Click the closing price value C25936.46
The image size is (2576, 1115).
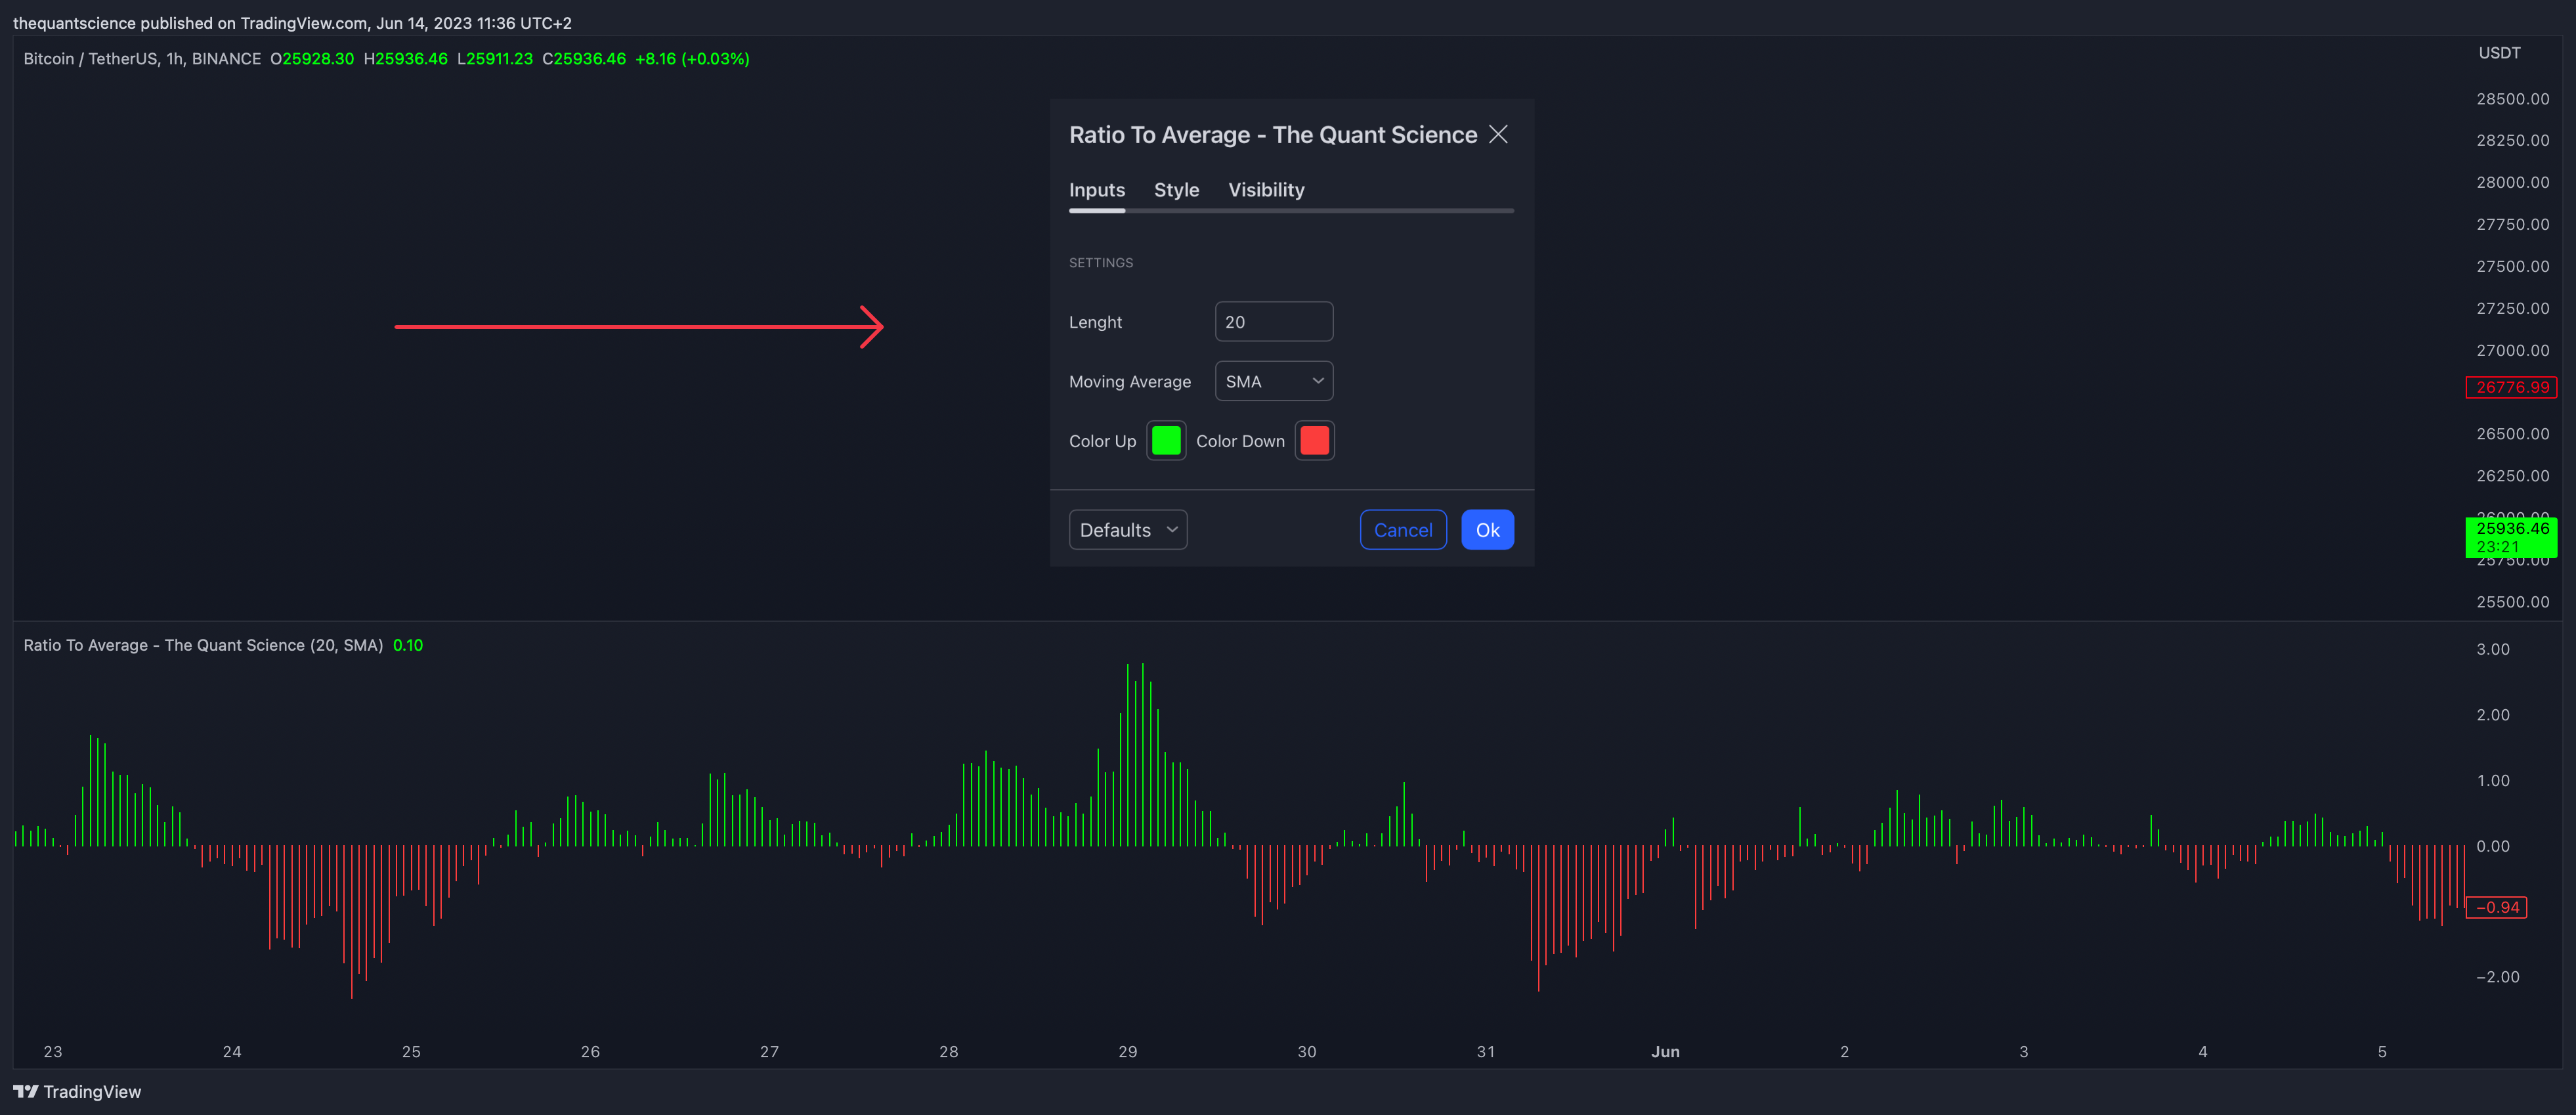click(x=584, y=59)
